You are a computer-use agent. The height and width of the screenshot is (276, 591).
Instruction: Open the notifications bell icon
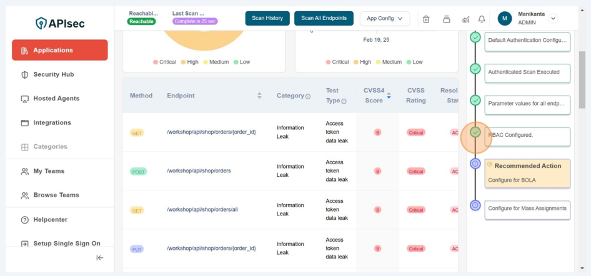pos(482,19)
